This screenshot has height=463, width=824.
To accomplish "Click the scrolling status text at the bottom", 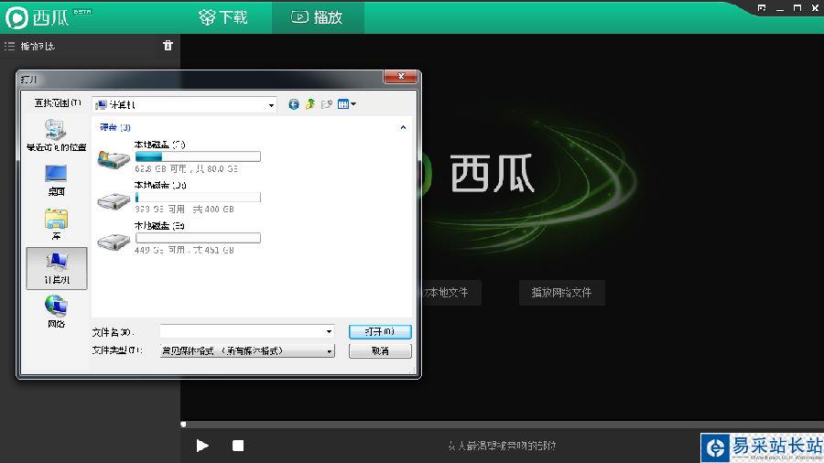I will 502,446.
